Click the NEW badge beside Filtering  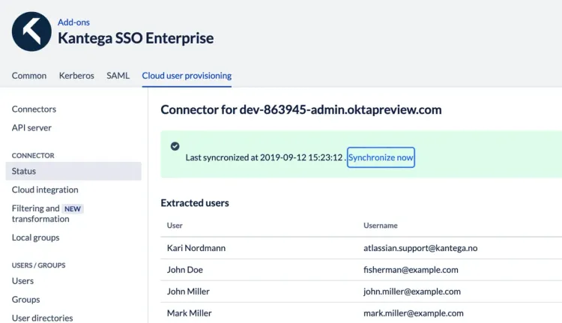(x=73, y=208)
